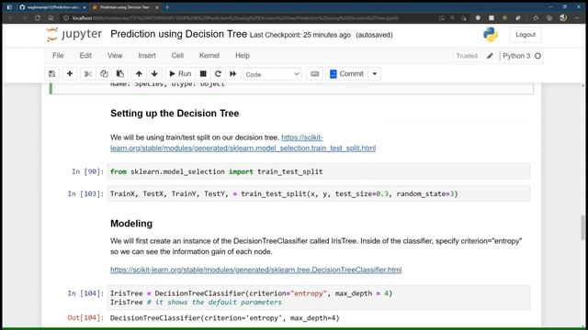Open the File menu
This screenshot has height=330, width=588.
(58, 56)
